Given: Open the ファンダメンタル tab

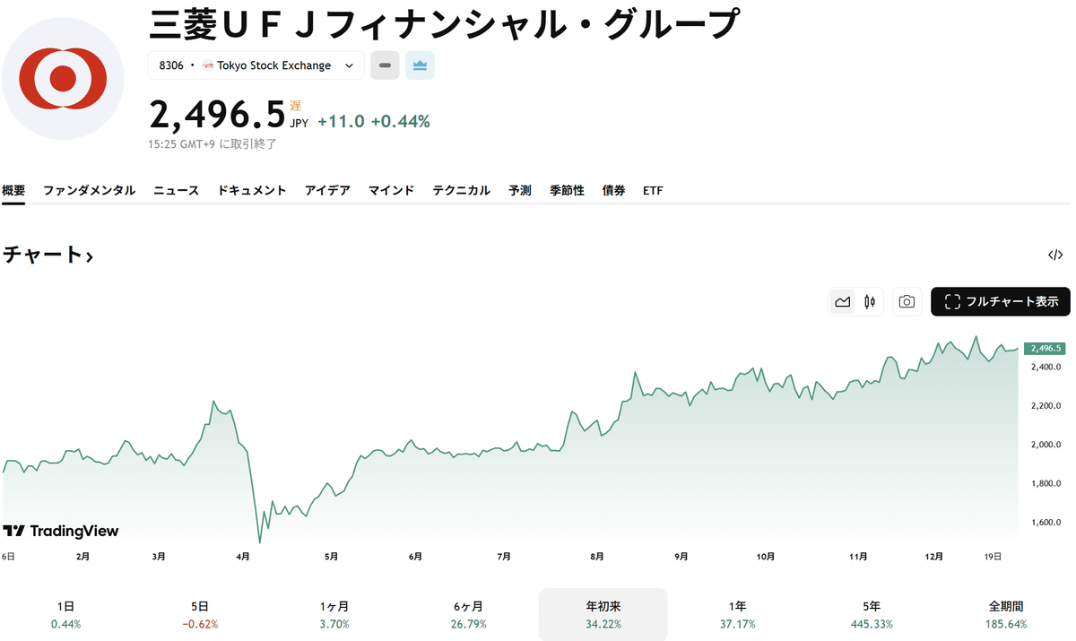Looking at the screenshot, I should pos(90,190).
